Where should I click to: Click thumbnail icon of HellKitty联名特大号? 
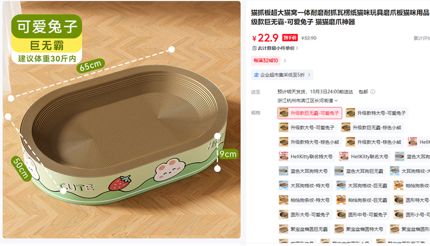point(284,156)
